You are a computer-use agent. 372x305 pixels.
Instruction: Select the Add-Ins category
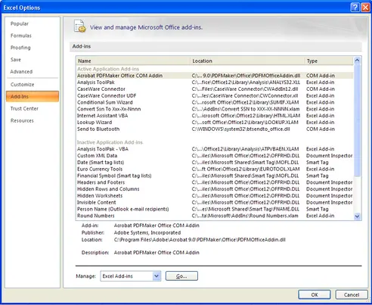(x=33, y=97)
